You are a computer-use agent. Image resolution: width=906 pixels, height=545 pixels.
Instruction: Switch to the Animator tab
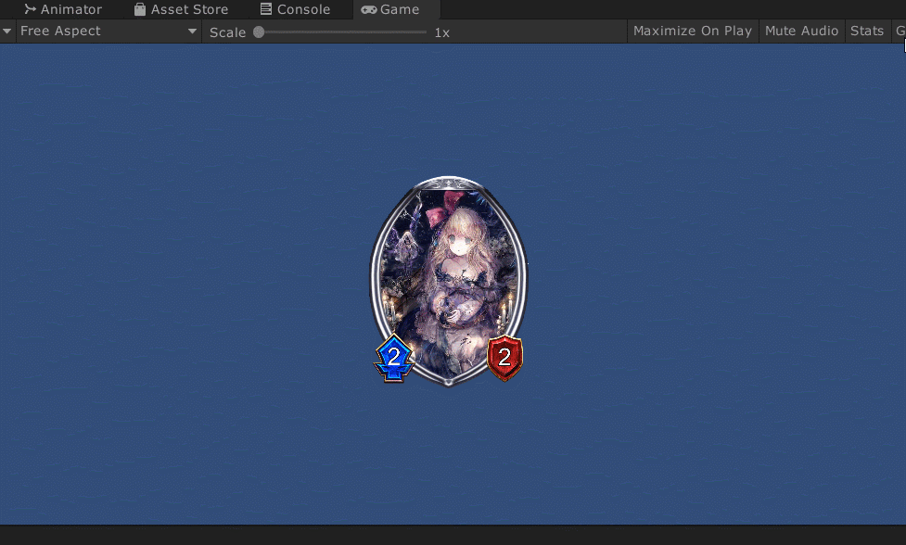click(x=62, y=9)
